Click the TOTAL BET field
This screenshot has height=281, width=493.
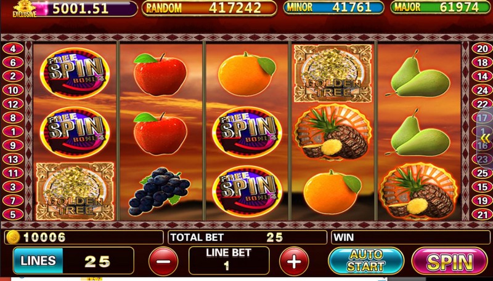pyautogui.click(x=247, y=237)
